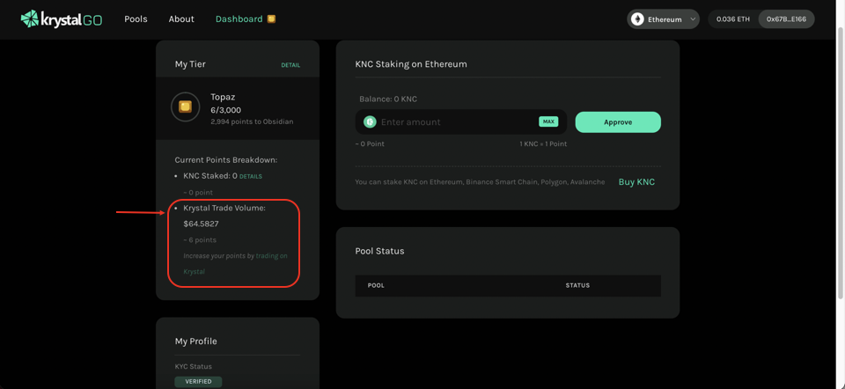Click the 0.036 ETH balance display
Viewport: 845px width, 389px height.
733,19
